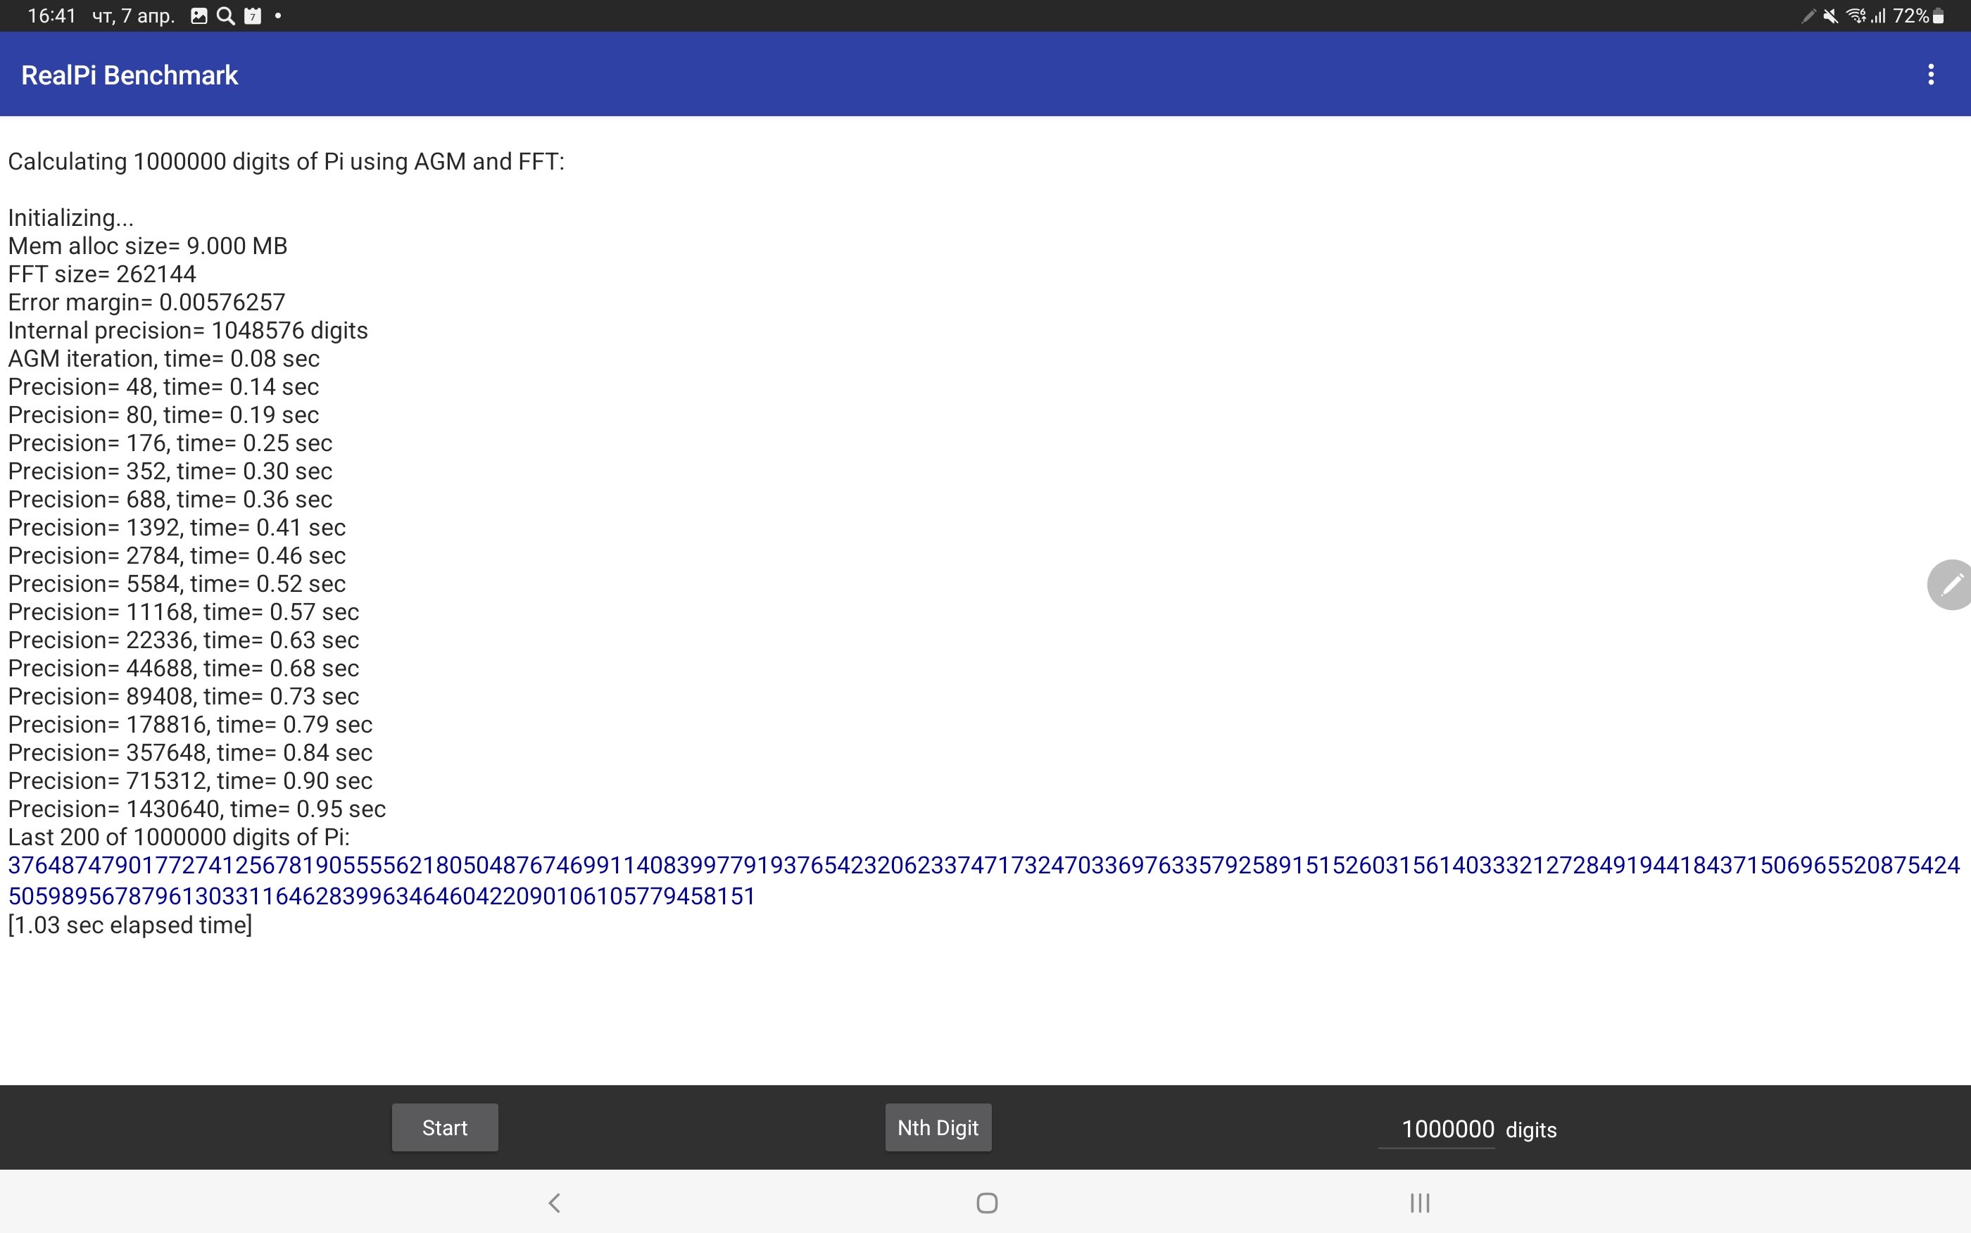This screenshot has width=1971, height=1233.
Task: Tap the floating pencil edit icon
Action: tap(1950, 584)
